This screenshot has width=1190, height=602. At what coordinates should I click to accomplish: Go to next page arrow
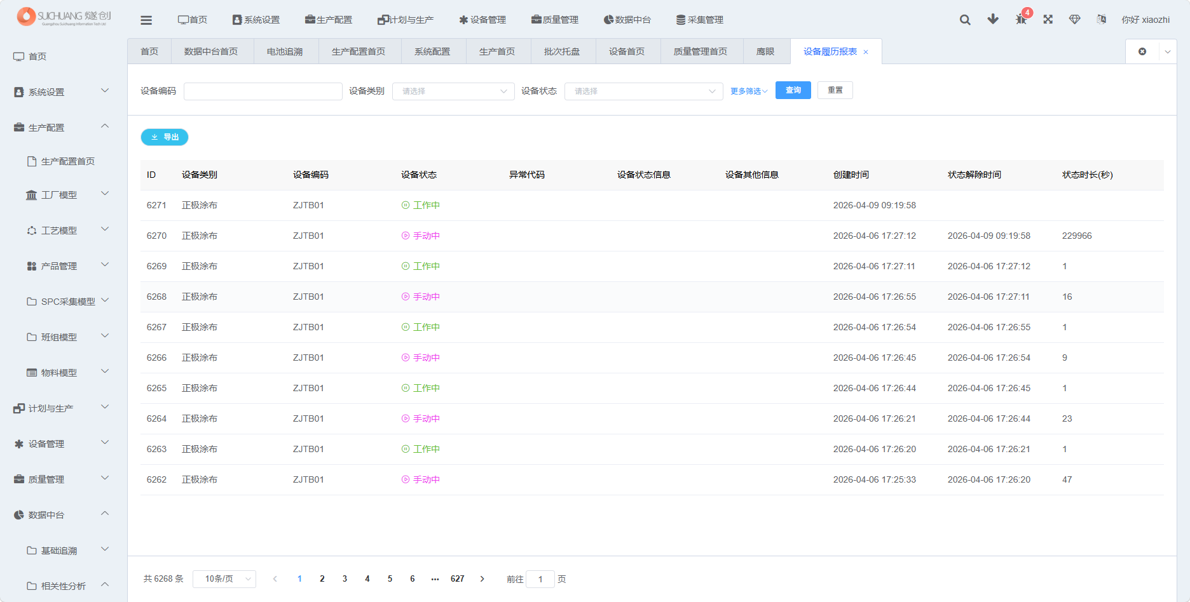click(482, 579)
